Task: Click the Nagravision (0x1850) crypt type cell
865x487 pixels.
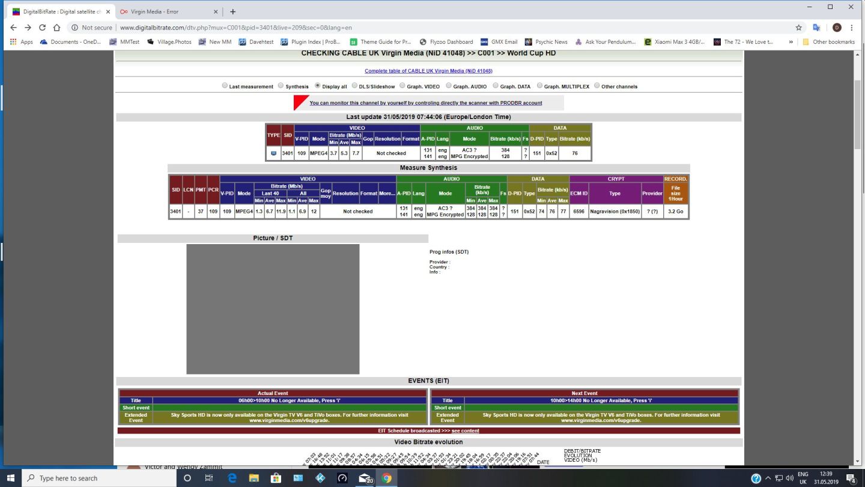Action: click(615, 212)
